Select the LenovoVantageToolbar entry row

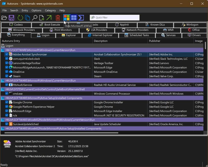[27, 63]
